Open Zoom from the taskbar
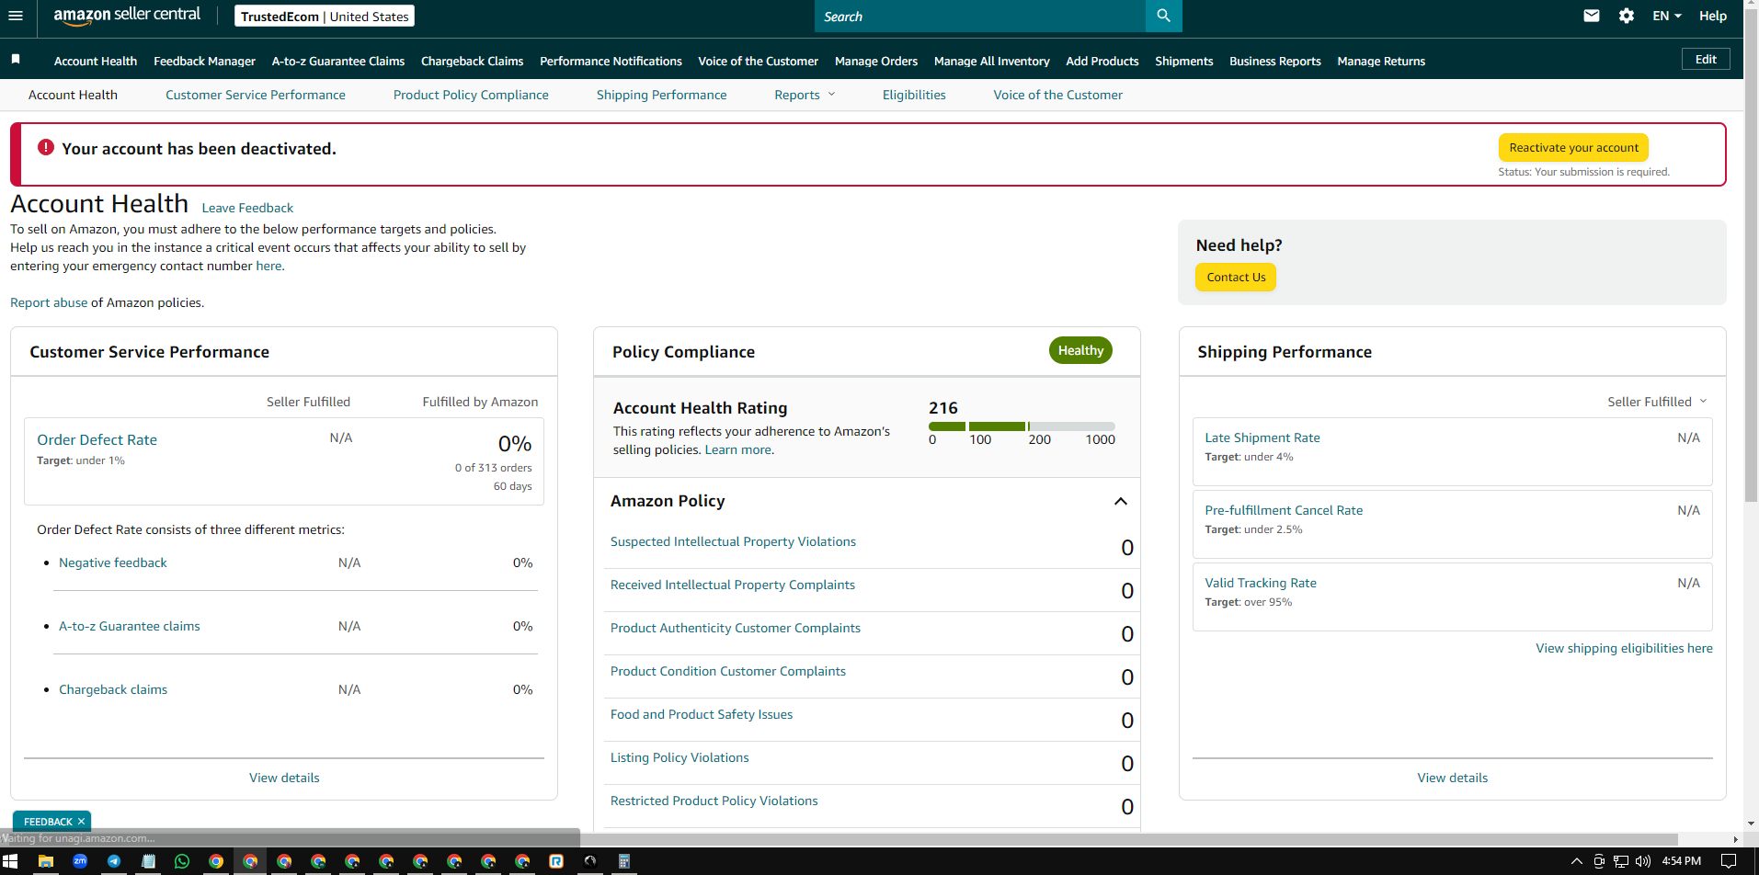Viewport: 1759px width, 875px height. (x=80, y=861)
